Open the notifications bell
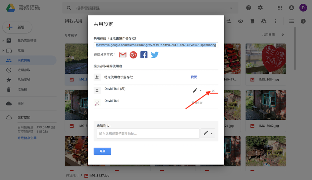 [291, 8]
